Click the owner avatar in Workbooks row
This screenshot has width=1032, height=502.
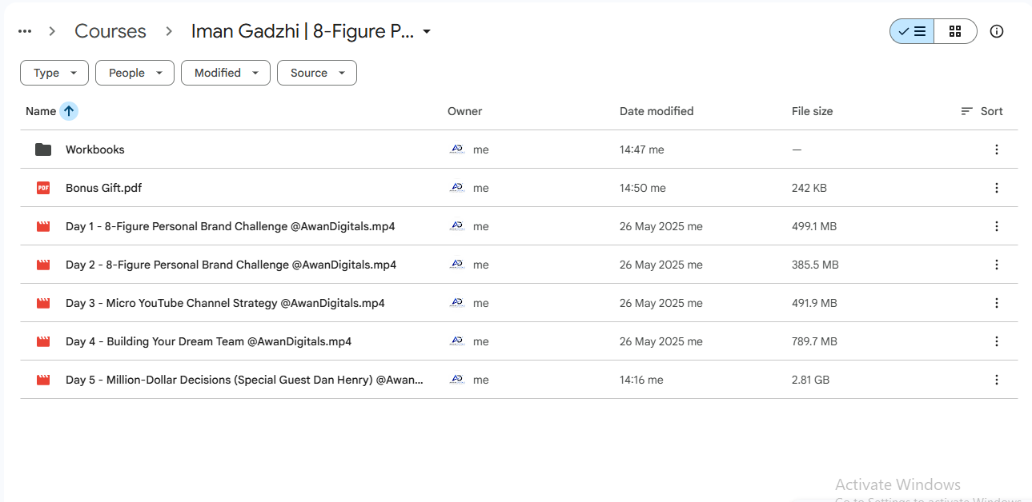pos(457,149)
